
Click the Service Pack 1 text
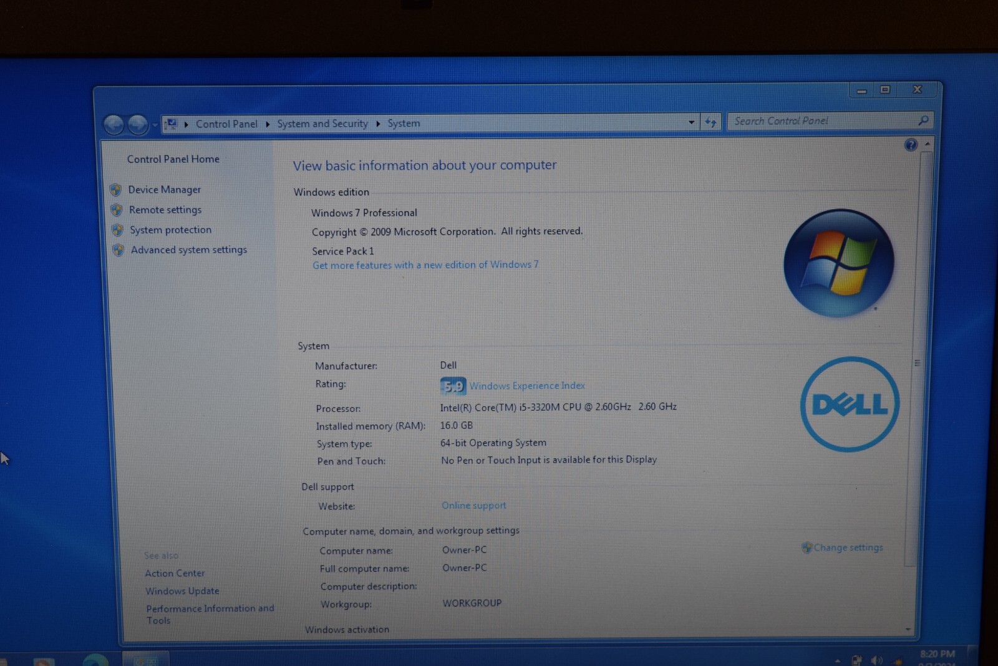[x=343, y=251]
